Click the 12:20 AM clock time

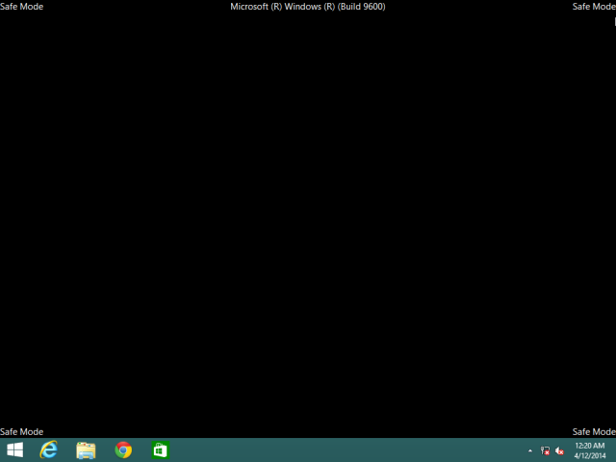(589, 446)
